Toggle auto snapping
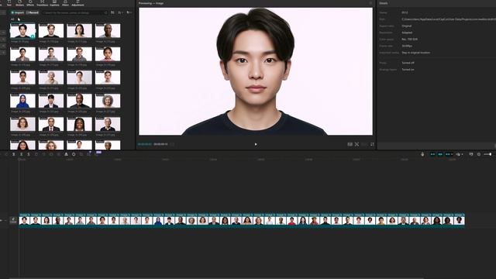The width and height of the screenshot is (496, 279). pos(440,154)
